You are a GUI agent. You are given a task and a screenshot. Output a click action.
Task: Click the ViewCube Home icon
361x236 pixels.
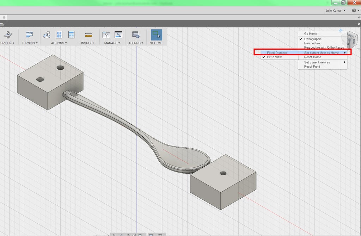(x=341, y=30)
